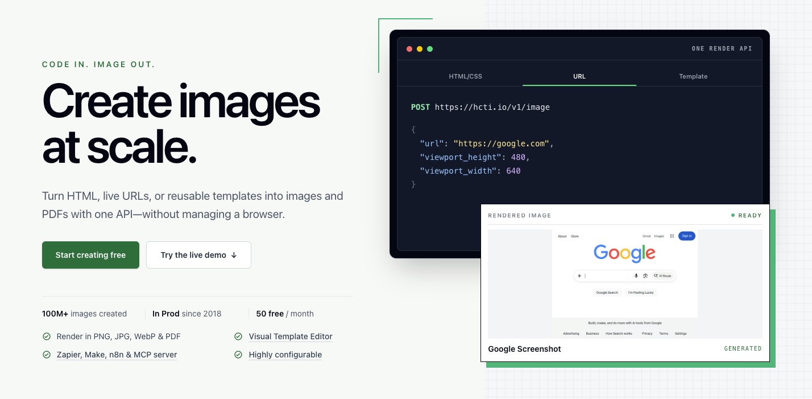Click the Create images at scale heading
Screen dimensions: 812x399
pyautogui.click(x=181, y=124)
